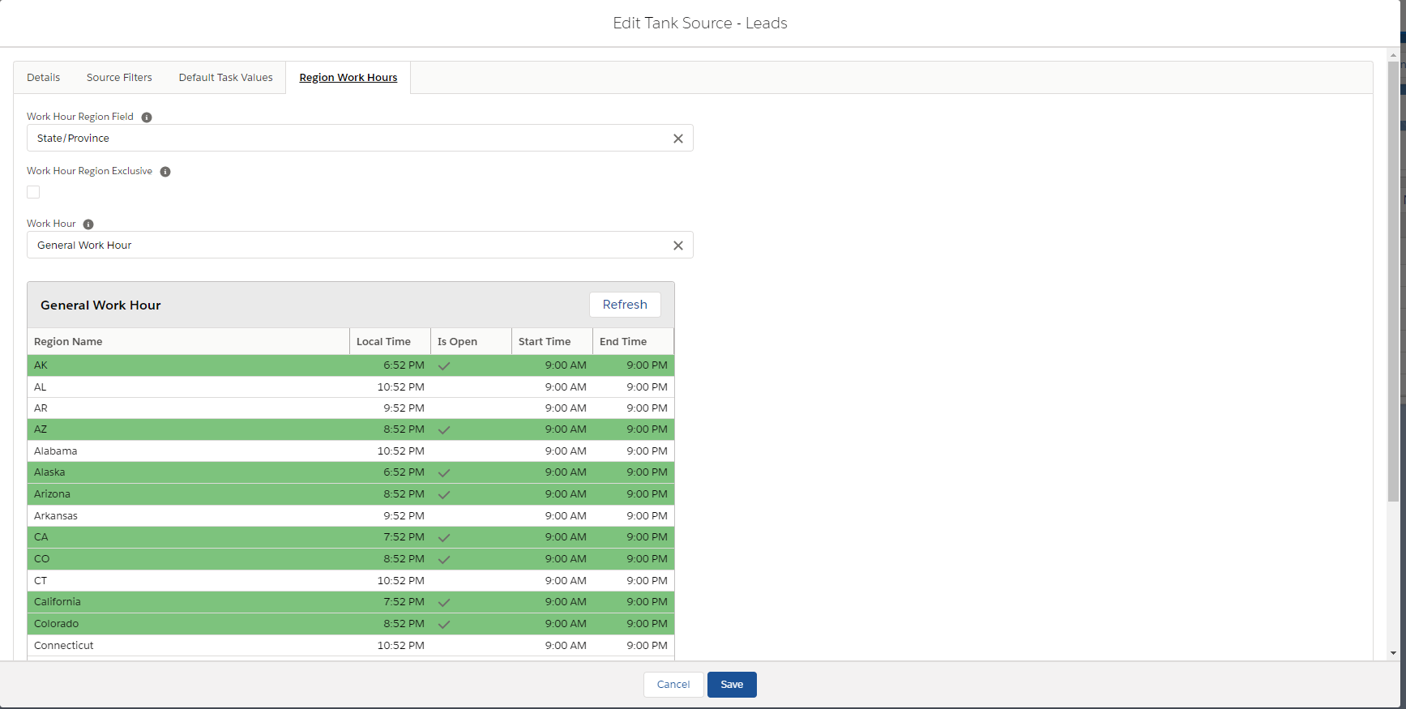Go to the Default Task Values tab
This screenshot has height=709, width=1406.
[226, 78]
